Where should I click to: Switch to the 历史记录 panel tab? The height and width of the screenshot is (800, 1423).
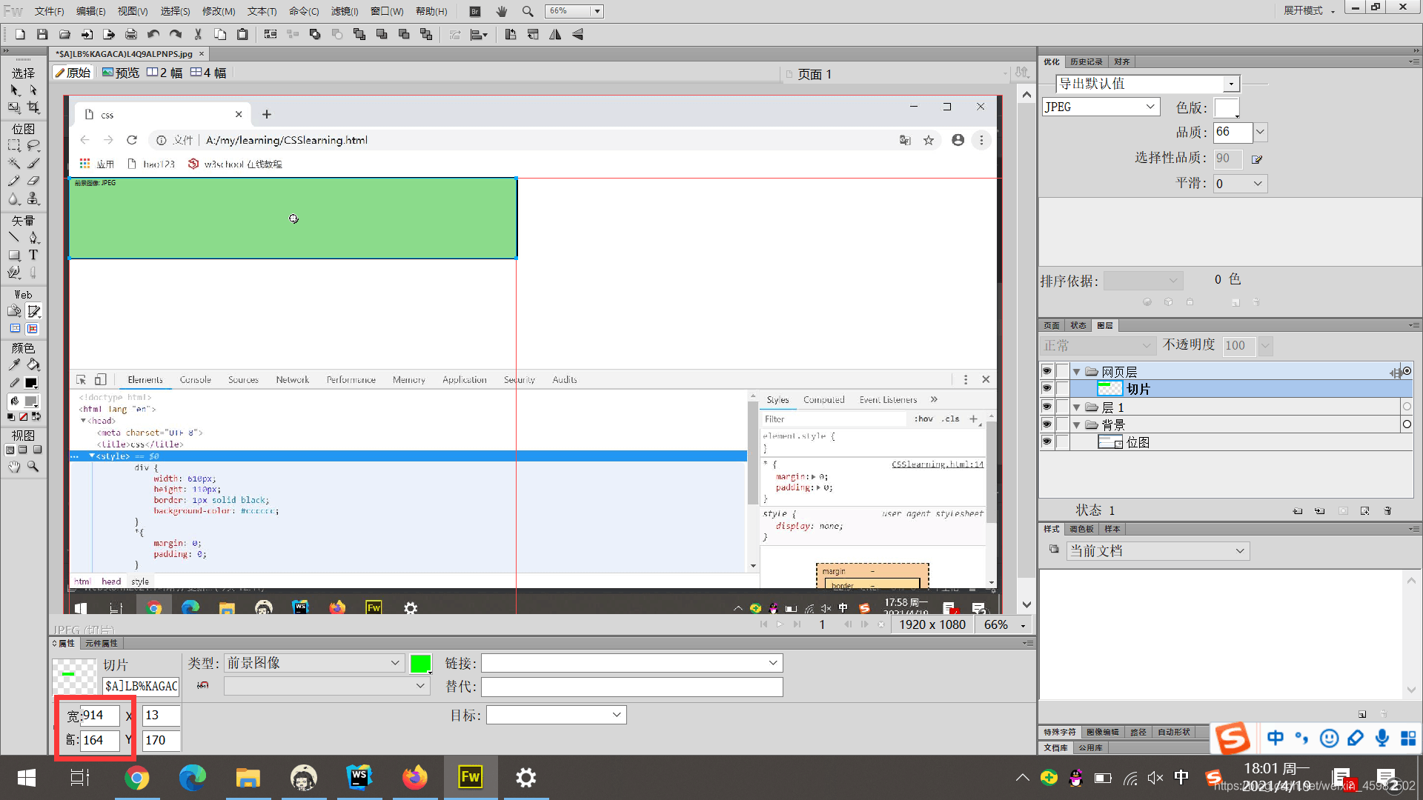(1086, 61)
